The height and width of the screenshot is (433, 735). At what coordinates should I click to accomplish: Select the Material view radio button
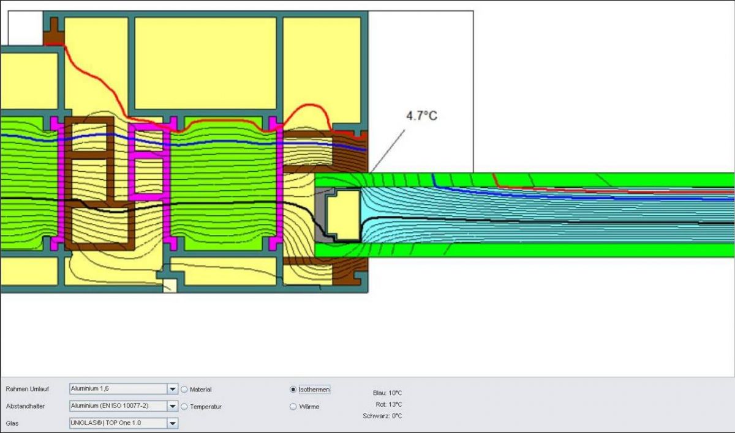click(184, 390)
